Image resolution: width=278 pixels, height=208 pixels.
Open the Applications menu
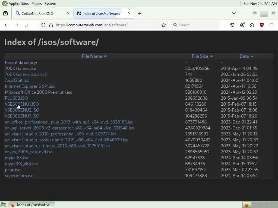19,4
